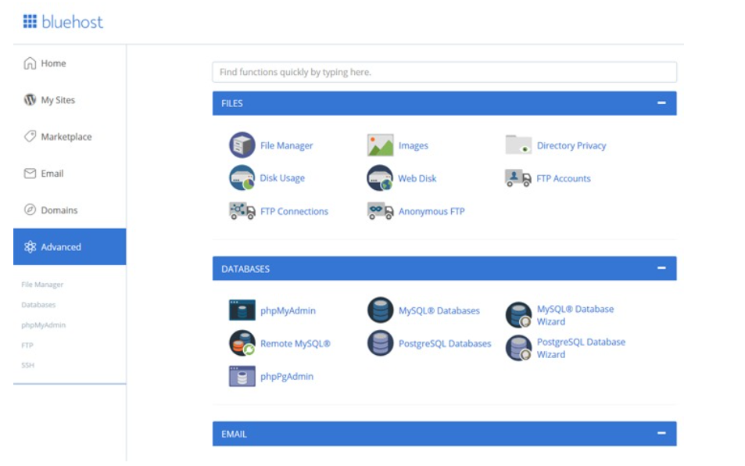Screen dimensions: 745x466
Task: Open the MySQL® Databases text link
Action: [x=439, y=310]
